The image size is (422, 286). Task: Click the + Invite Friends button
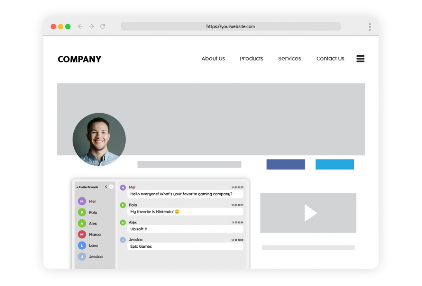tap(87, 187)
